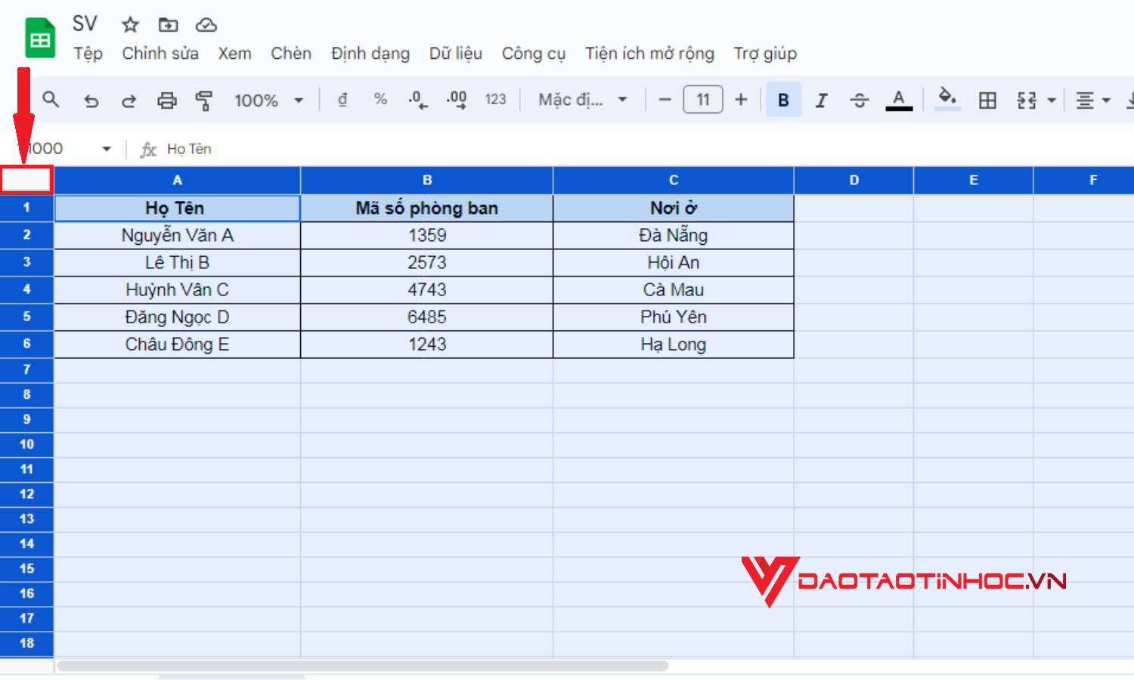Format values as percent
This screenshot has width=1134, height=680.
point(380,99)
